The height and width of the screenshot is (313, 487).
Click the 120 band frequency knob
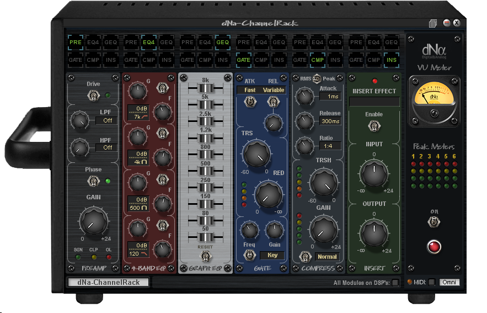[x=162, y=250]
